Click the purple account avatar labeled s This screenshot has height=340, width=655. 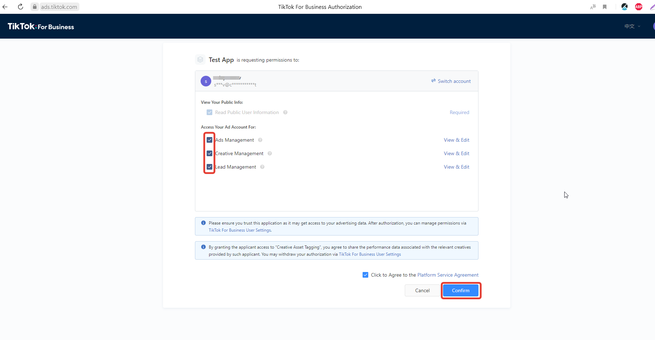pos(206,81)
